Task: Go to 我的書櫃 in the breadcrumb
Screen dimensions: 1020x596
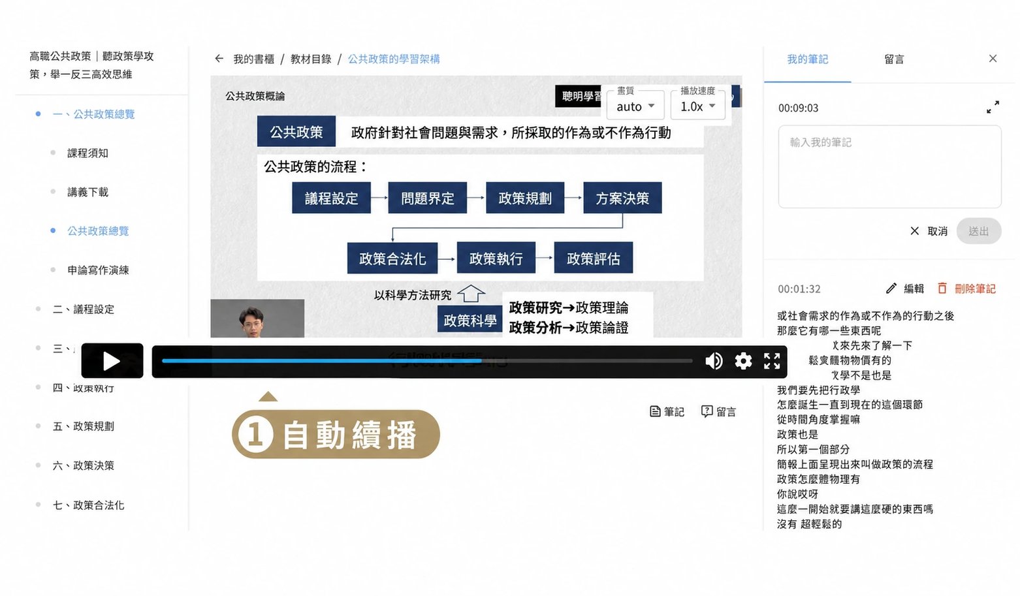Action: point(253,59)
